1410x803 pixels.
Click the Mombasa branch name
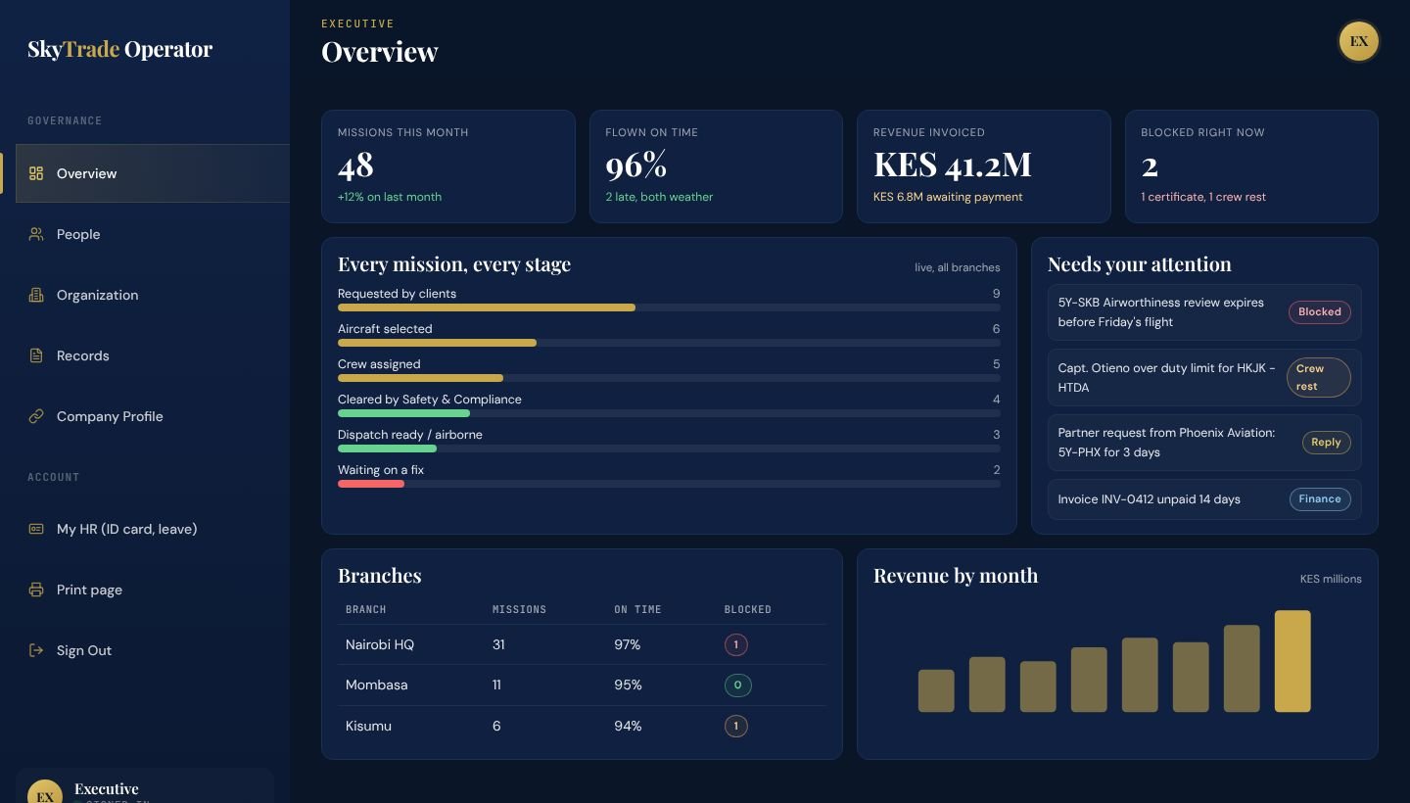pyautogui.click(x=376, y=685)
